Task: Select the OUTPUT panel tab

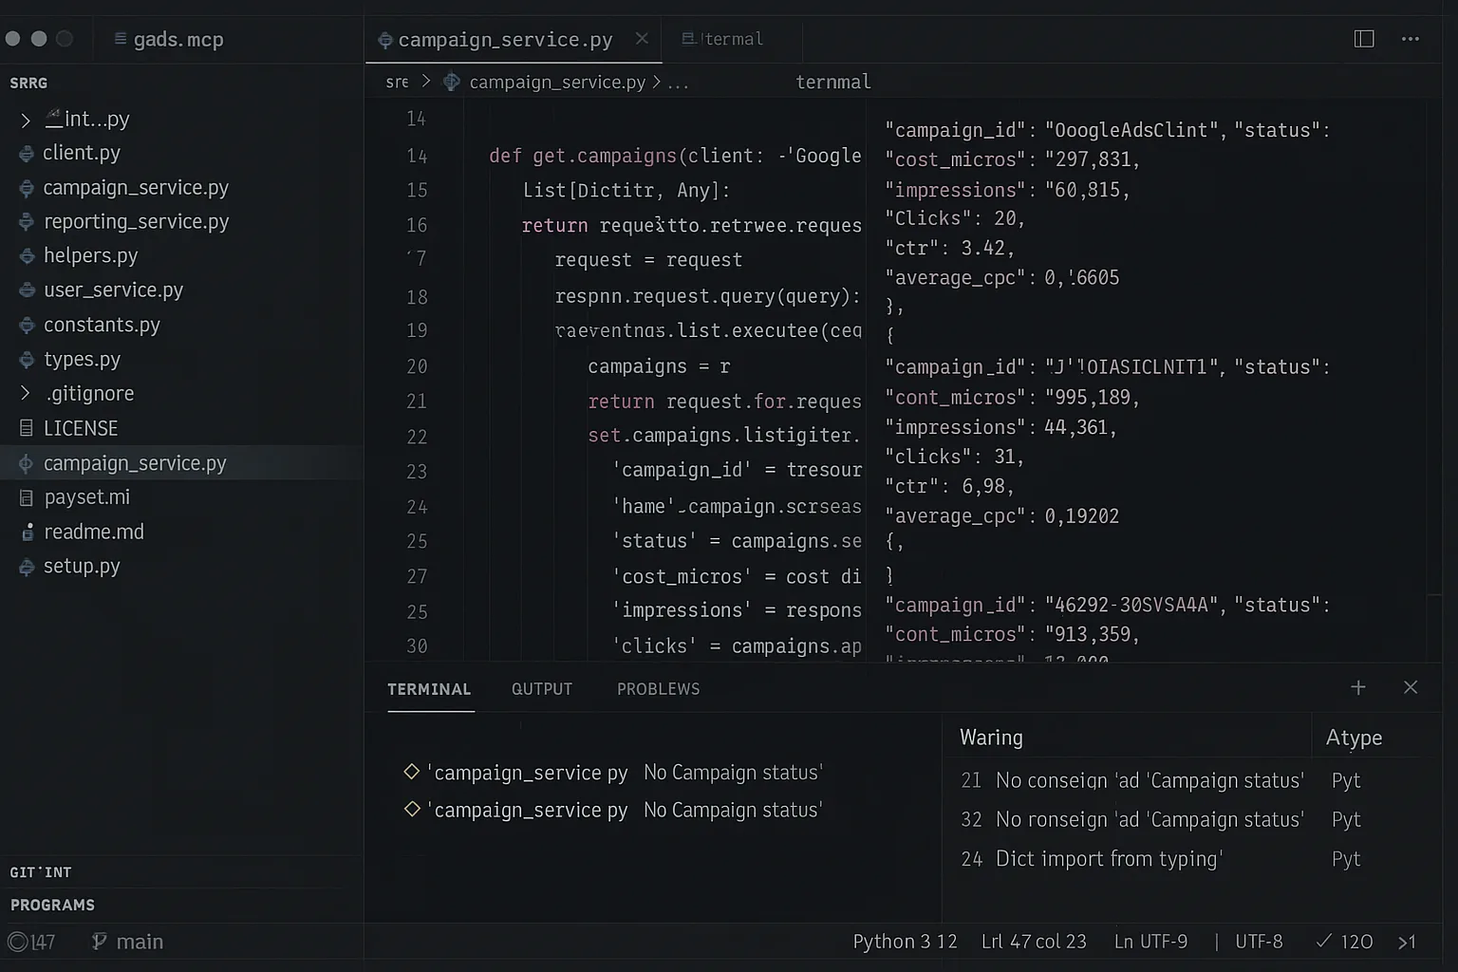Action: coord(542,689)
